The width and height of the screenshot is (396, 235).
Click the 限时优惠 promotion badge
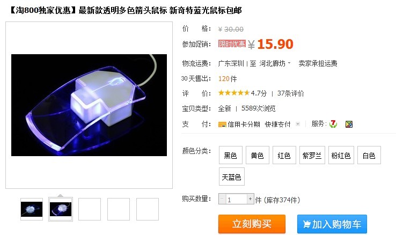click(232, 43)
